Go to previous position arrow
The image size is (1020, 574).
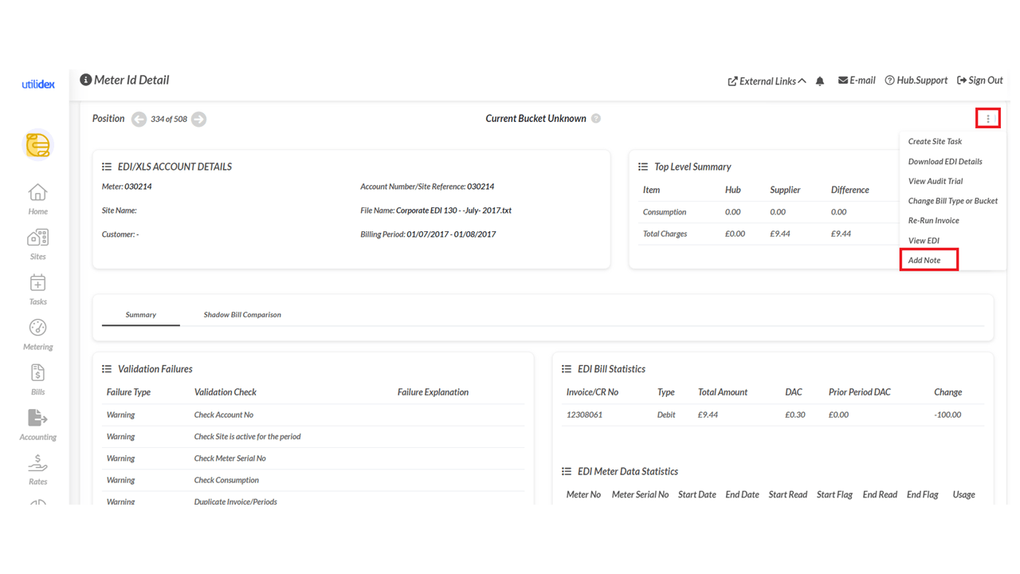tap(139, 119)
